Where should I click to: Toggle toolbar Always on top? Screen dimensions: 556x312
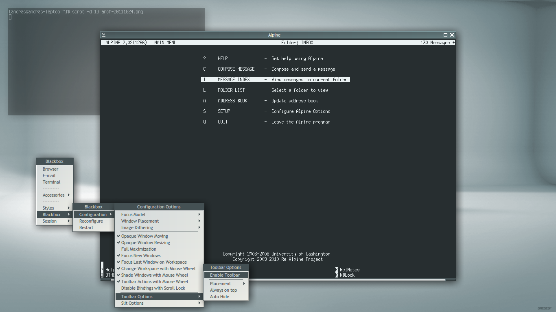pos(226,290)
